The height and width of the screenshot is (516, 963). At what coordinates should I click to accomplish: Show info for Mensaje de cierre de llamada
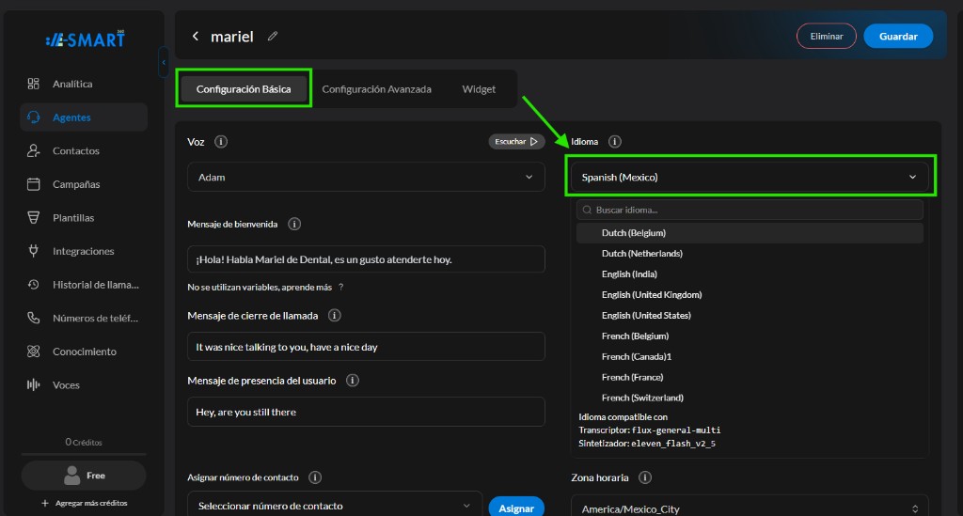pyautogui.click(x=334, y=316)
